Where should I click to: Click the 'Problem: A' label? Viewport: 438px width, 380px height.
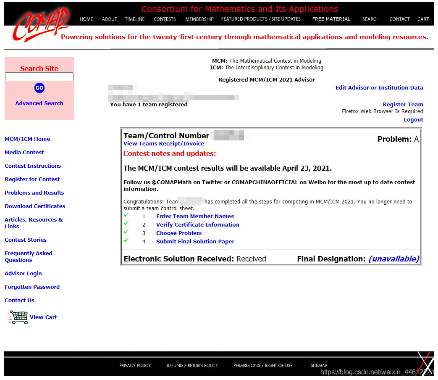pos(398,139)
